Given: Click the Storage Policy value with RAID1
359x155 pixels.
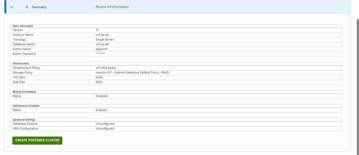Looking at the screenshot, I should click(133, 73).
